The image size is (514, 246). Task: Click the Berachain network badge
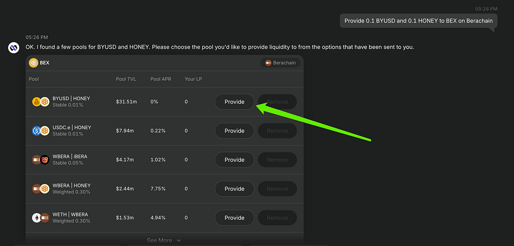pyautogui.click(x=280, y=63)
